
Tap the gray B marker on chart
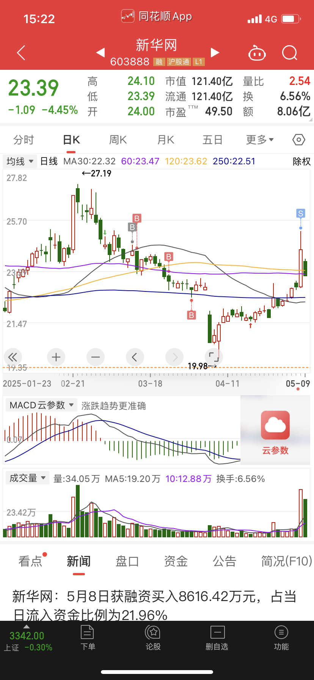click(132, 227)
